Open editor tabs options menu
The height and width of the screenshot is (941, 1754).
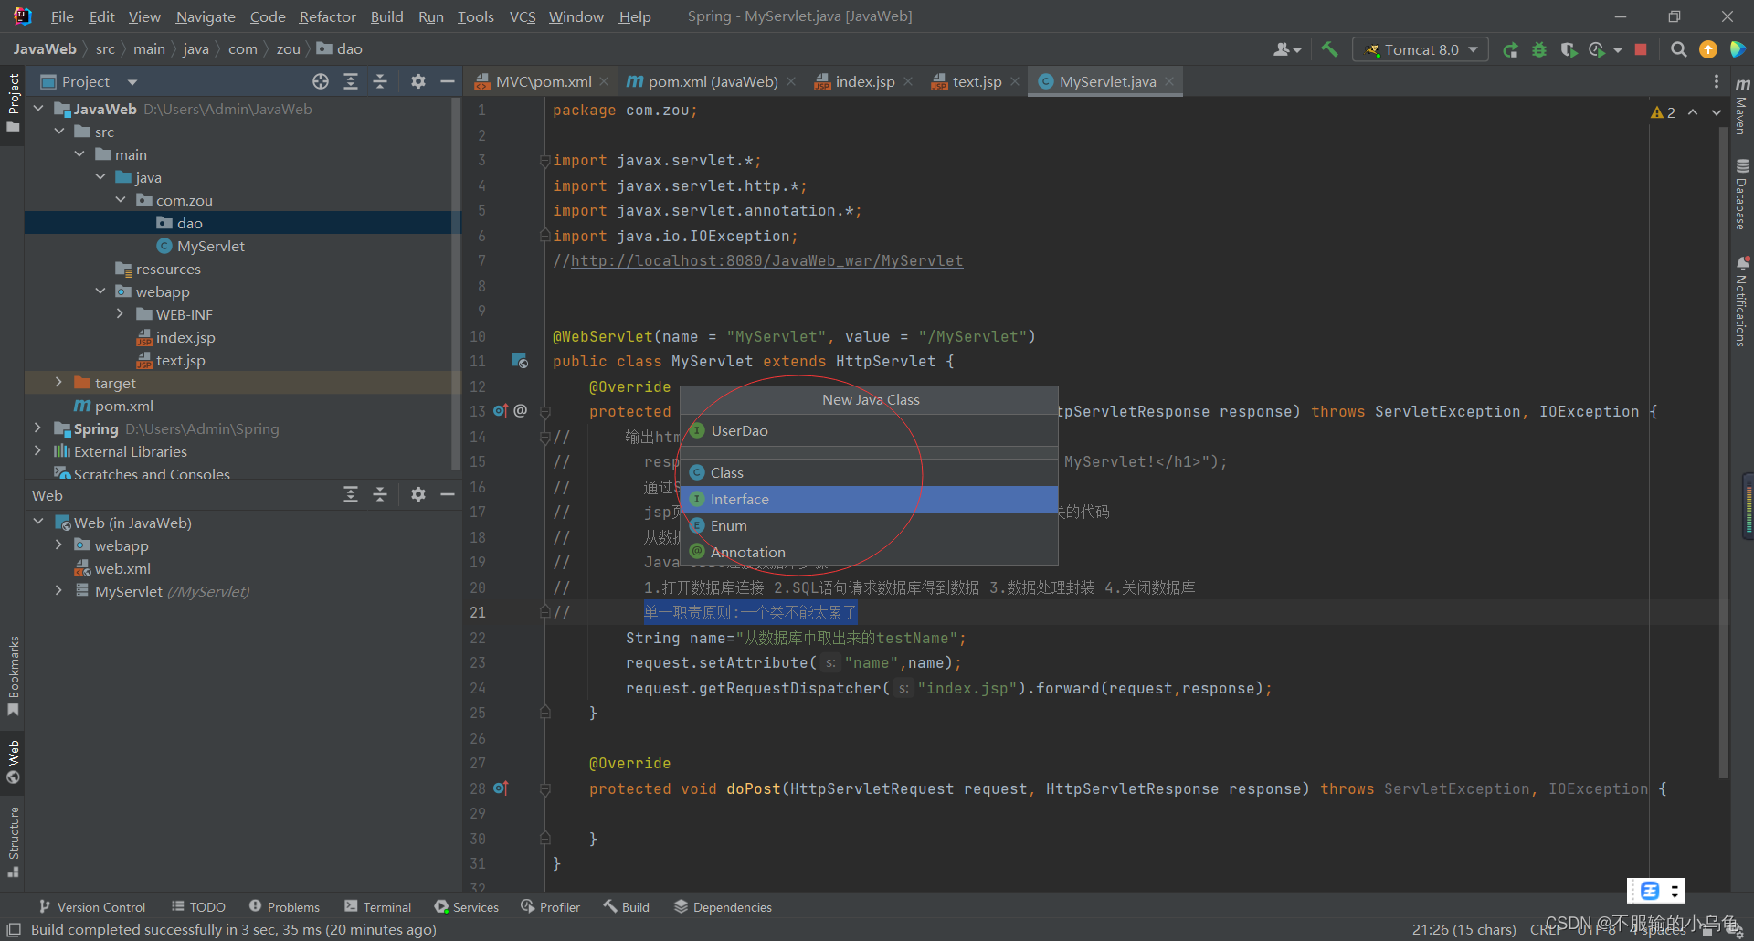click(x=1717, y=81)
